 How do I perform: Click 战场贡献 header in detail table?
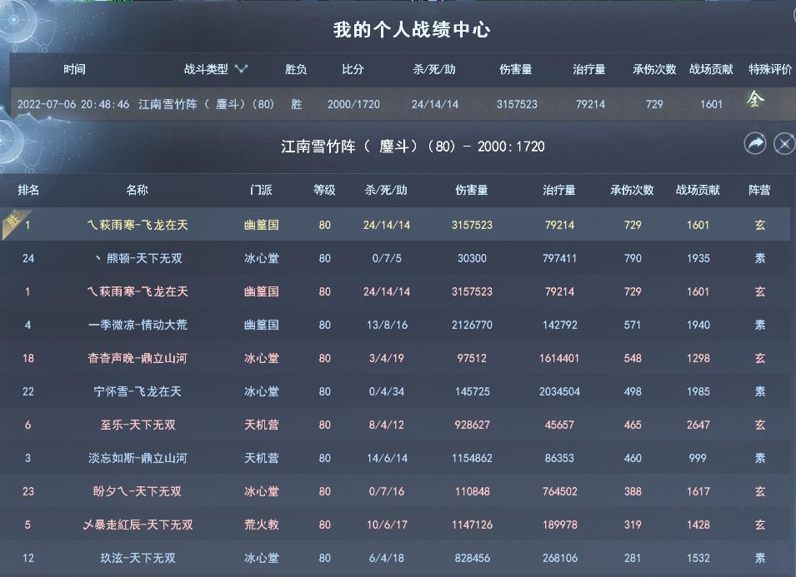pos(698,190)
